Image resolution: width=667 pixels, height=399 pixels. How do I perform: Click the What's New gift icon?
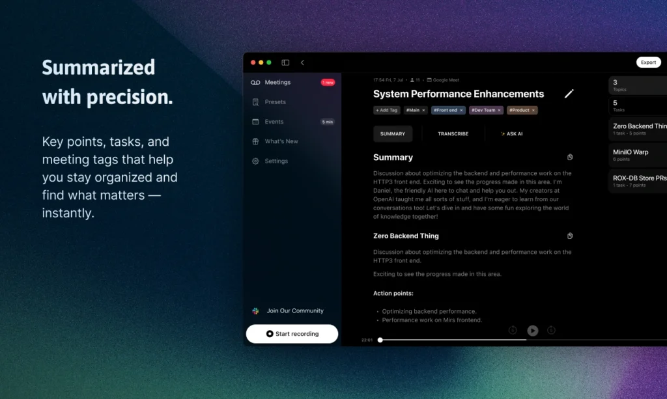pyautogui.click(x=255, y=141)
